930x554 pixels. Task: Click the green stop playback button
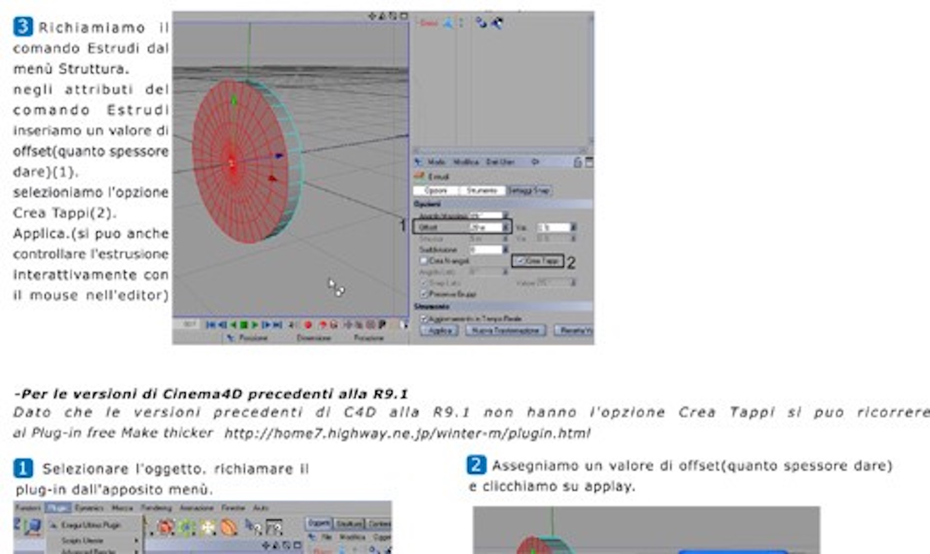pos(244,325)
